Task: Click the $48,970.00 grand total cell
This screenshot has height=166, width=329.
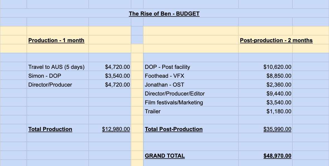Action: [277, 156]
